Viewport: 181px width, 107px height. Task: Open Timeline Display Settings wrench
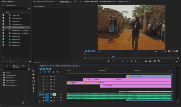[x=58, y=72]
